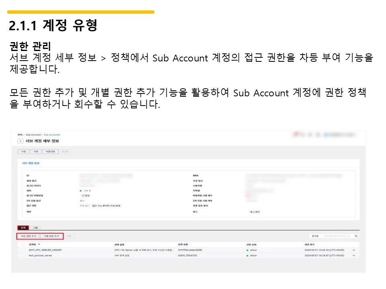Select the 정책 tab
The height and width of the screenshot is (289, 386).
pos(23,227)
